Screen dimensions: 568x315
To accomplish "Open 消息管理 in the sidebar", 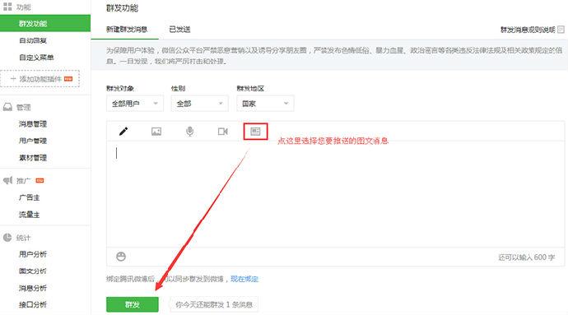I will 33,124.
